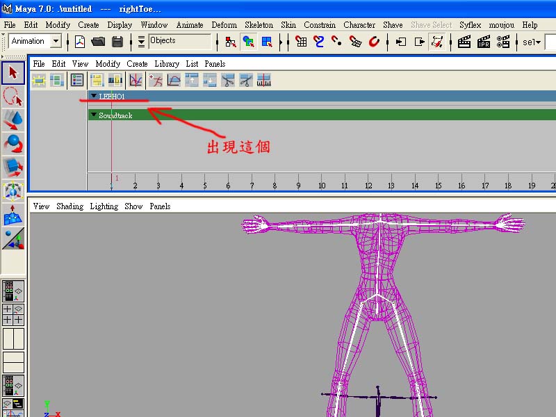Click the input connections icon
556x417 pixels.
(x=401, y=42)
